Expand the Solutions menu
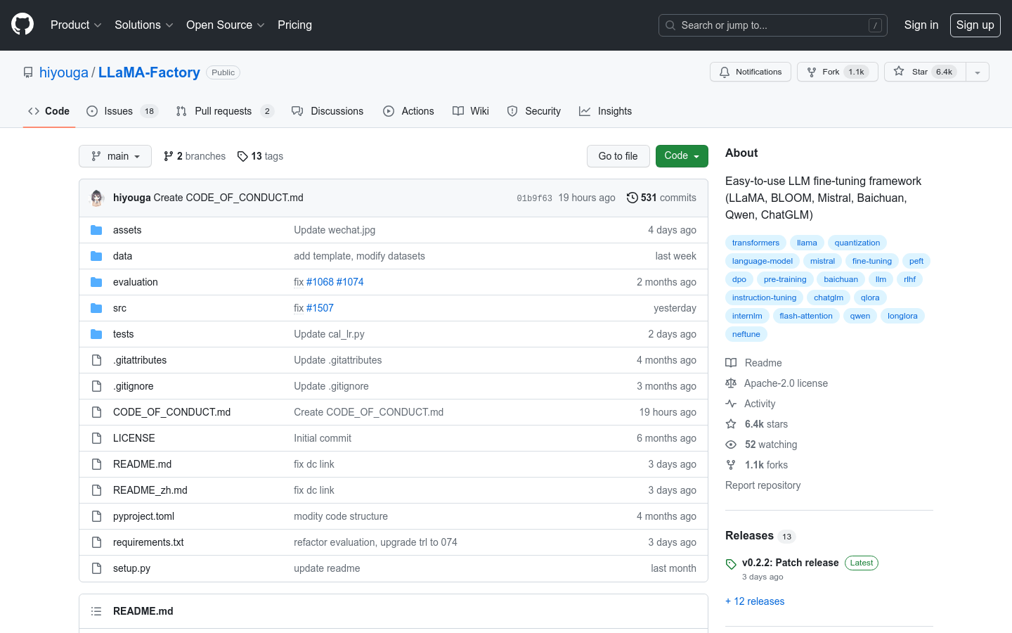This screenshot has width=1012, height=633. 144,25
